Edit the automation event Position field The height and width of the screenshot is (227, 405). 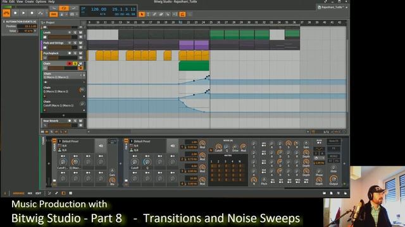27,26
